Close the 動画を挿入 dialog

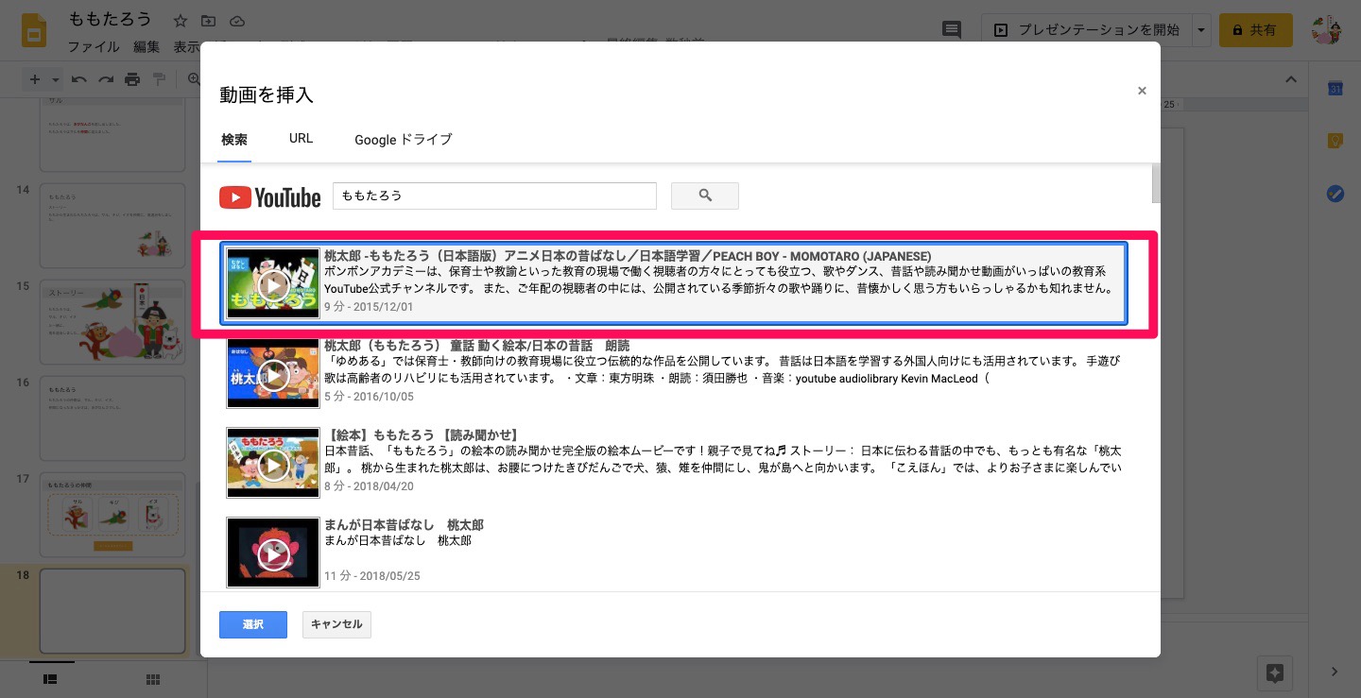click(1142, 91)
